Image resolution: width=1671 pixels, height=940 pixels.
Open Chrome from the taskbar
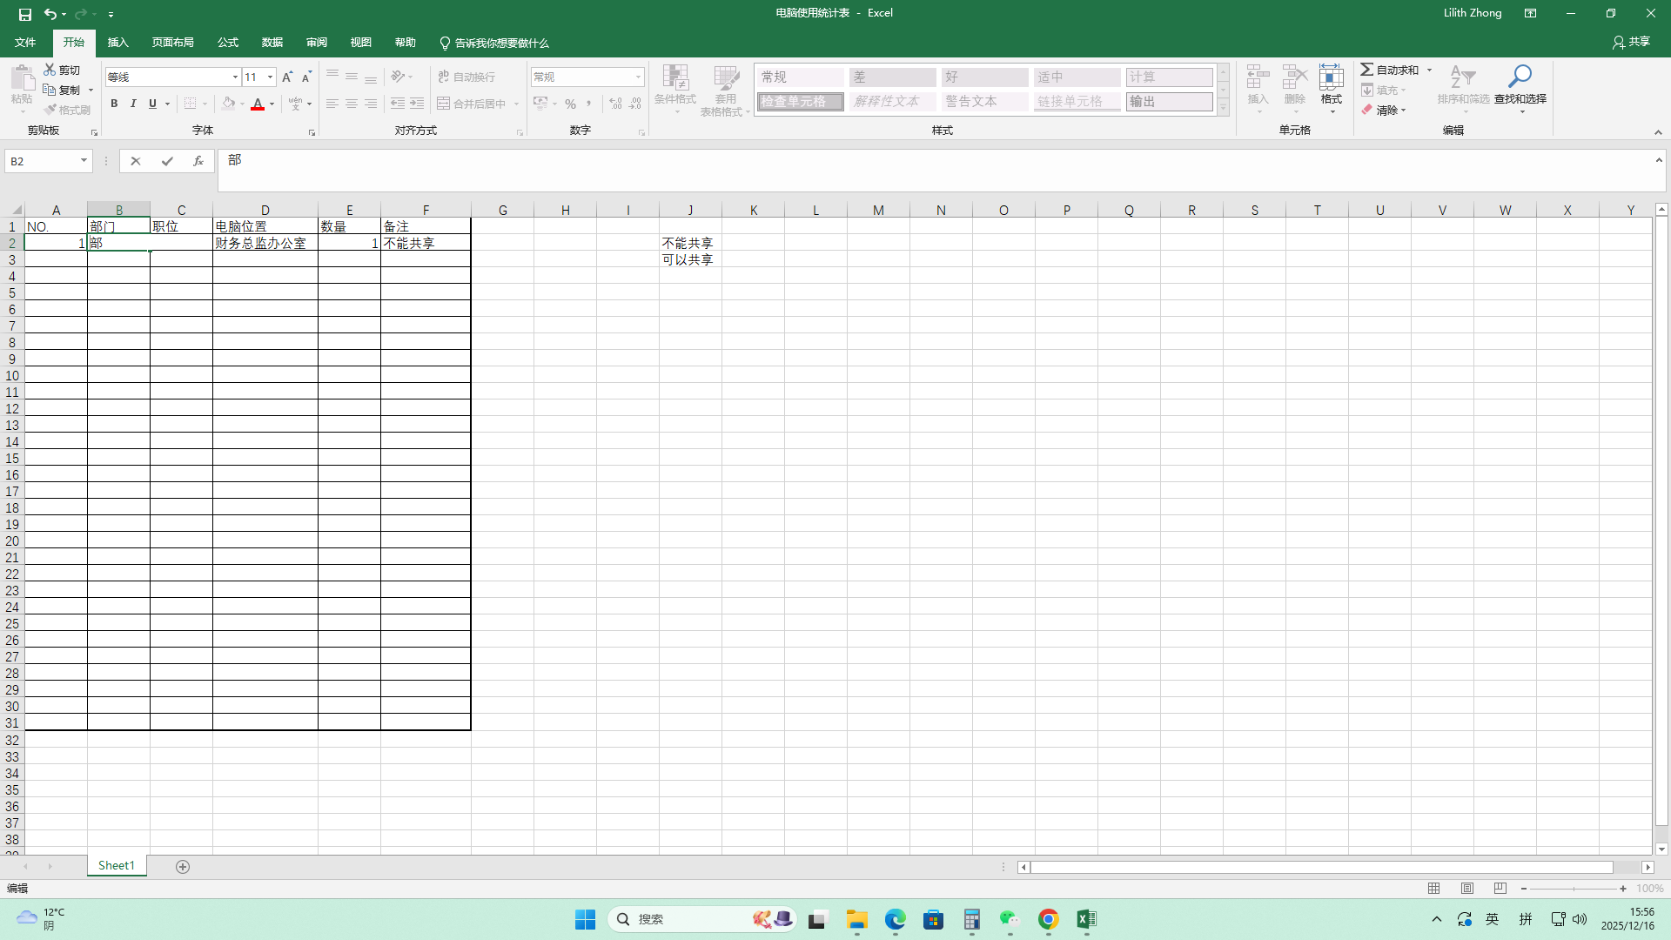click(x=1048, y=919)
